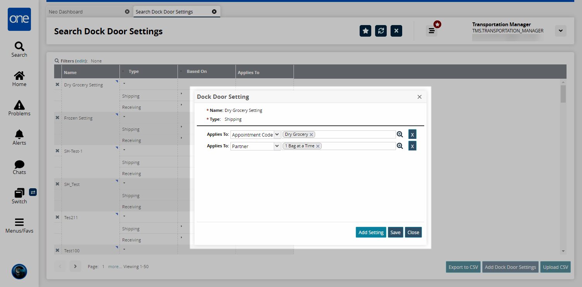The height and width of the screenshot is (287, 582).
Task: Remove the Dry Grocery tag
Action: tap(311, 135)
